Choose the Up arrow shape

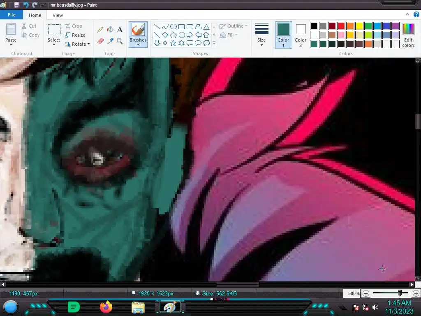[206, 35]
